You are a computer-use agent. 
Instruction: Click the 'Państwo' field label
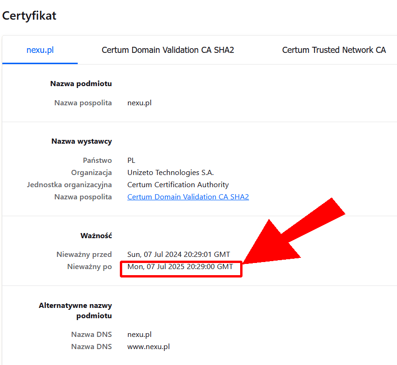pos(97,161)
